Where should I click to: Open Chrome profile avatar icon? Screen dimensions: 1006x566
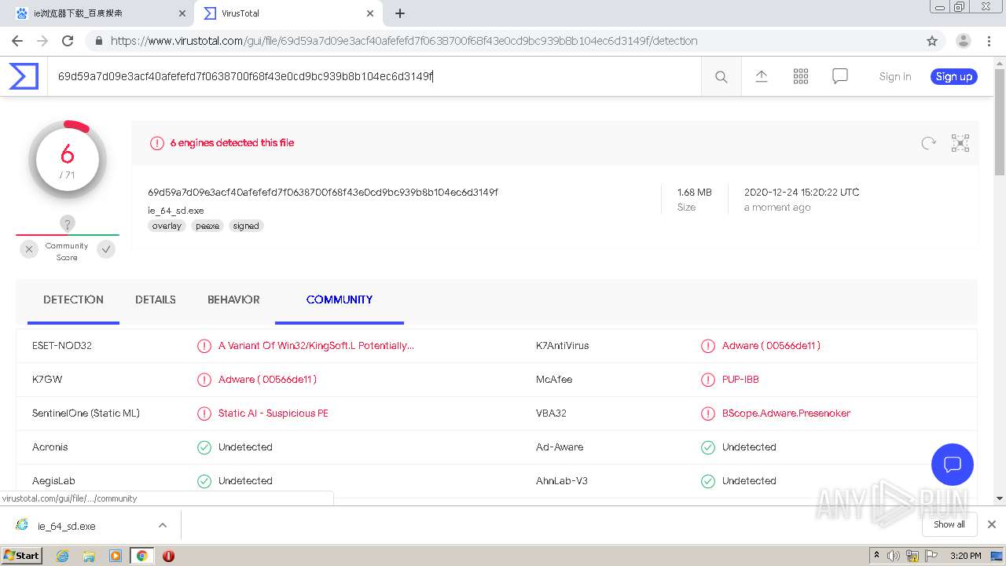pos(963,41)
